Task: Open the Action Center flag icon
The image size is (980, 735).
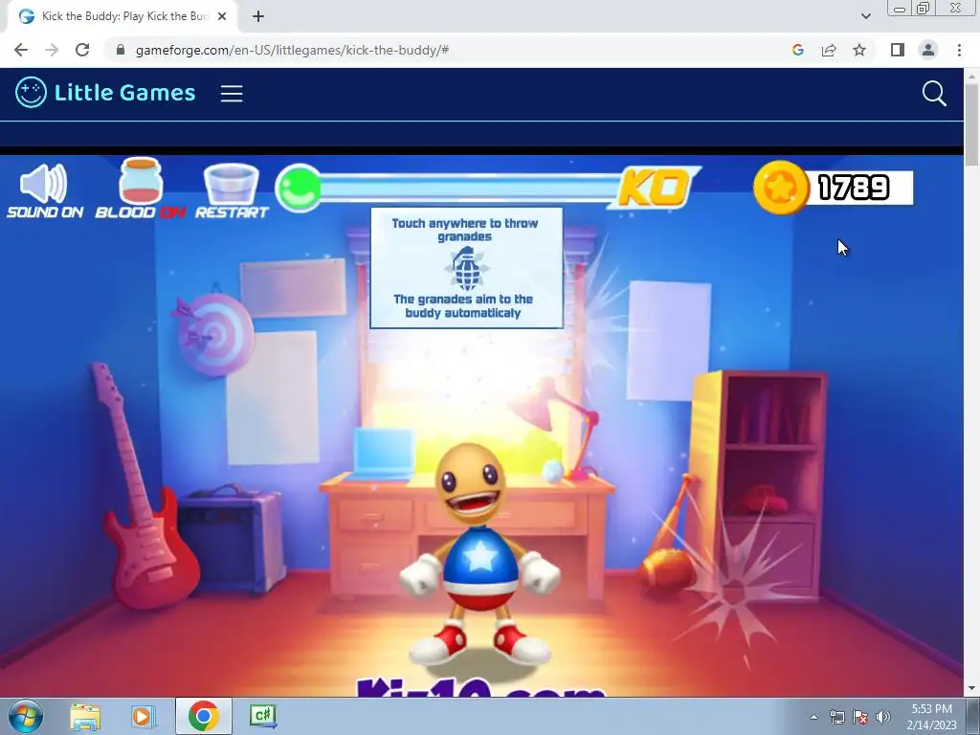Action: point(860,717)
